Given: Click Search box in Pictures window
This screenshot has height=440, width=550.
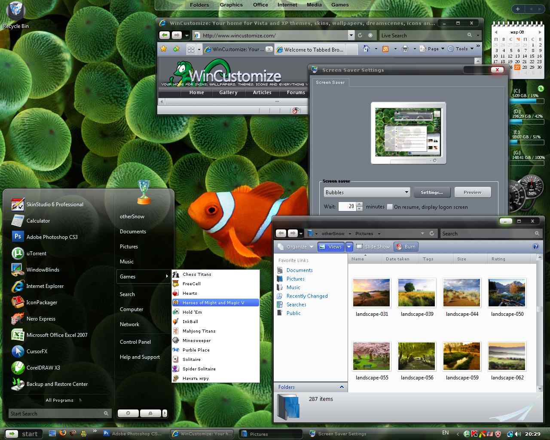Looking at the screenshot, I should coord(490,233).
